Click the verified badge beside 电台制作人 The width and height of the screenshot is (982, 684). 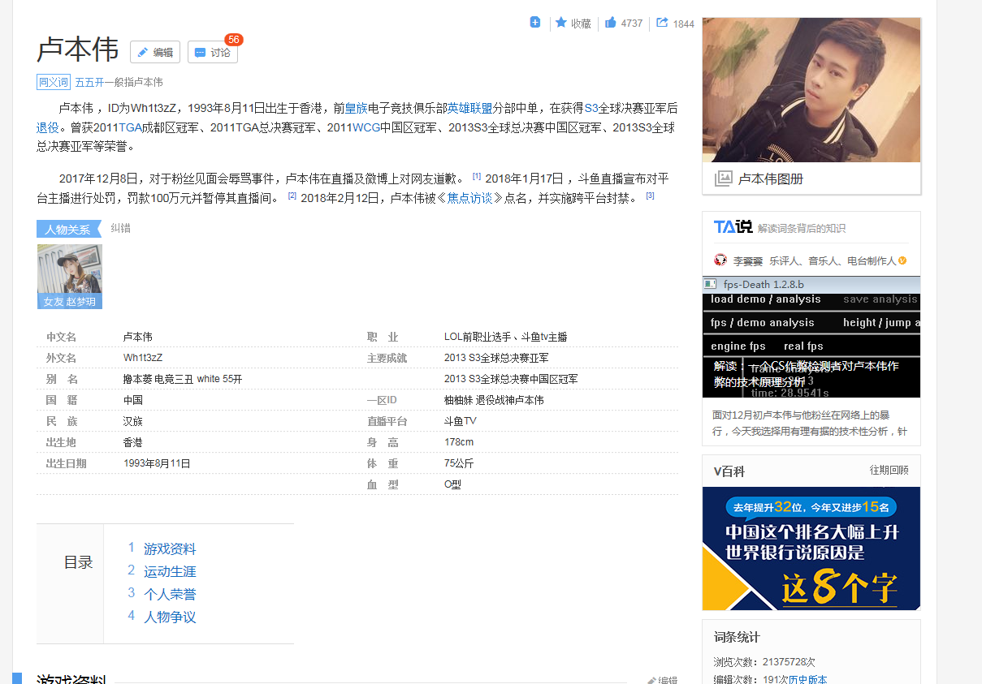[902, 260]
